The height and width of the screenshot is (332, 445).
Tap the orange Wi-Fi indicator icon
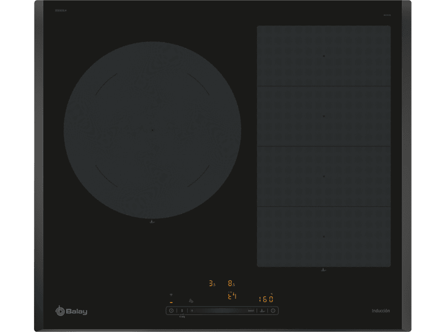click(x=171, y=296)
